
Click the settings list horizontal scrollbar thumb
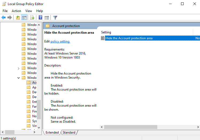pyautogui.click(x=131, y=127)
